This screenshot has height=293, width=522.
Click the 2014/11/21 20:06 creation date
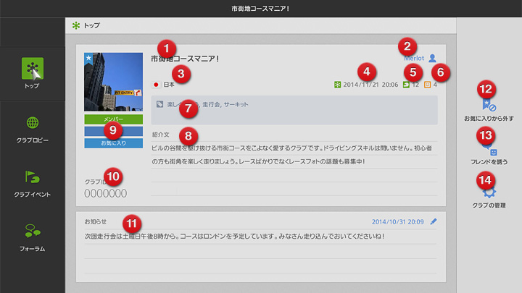pyautogui.click(x=370, y=85)
